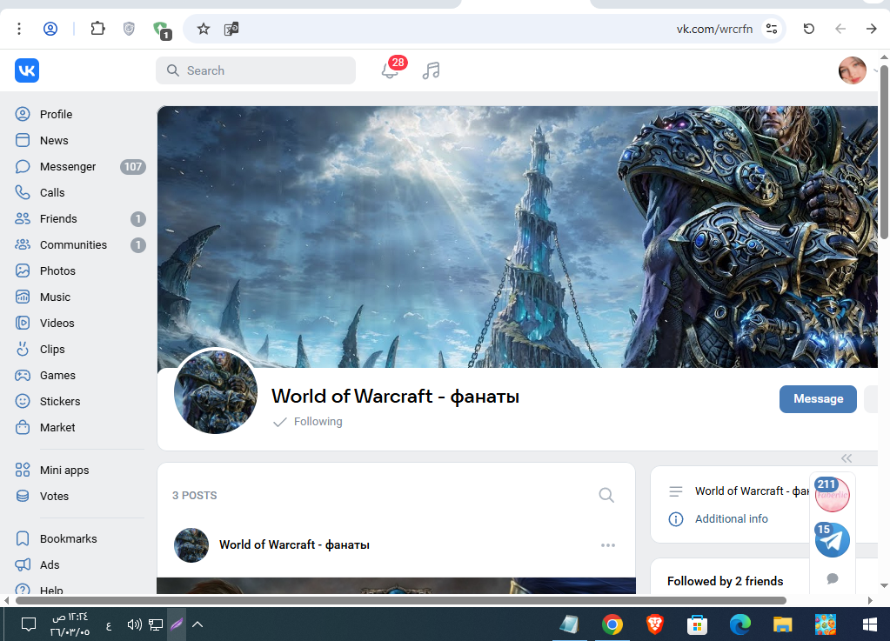
Task: Click the Photos sidebar icon
Action: point(22,270)
